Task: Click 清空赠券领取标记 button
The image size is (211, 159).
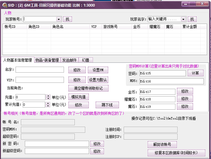Action: click(x=88, y=88)
